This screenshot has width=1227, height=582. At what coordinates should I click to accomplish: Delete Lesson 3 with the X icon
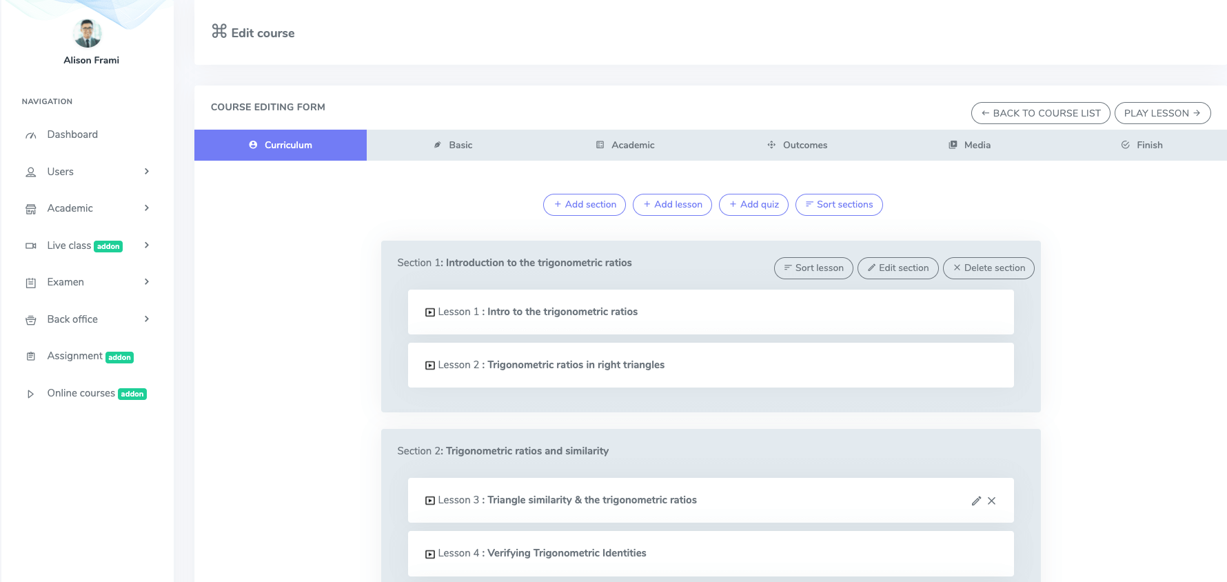click(991, 501)
